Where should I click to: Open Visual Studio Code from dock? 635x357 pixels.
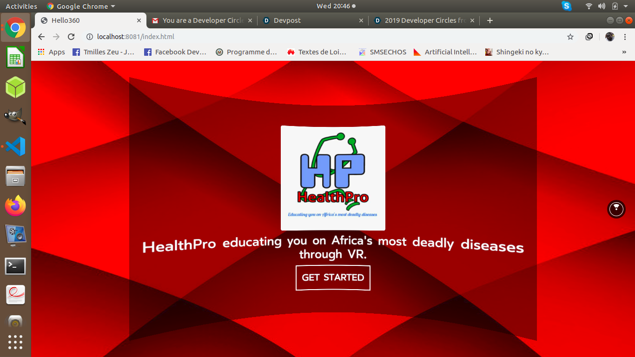[15, 146]
